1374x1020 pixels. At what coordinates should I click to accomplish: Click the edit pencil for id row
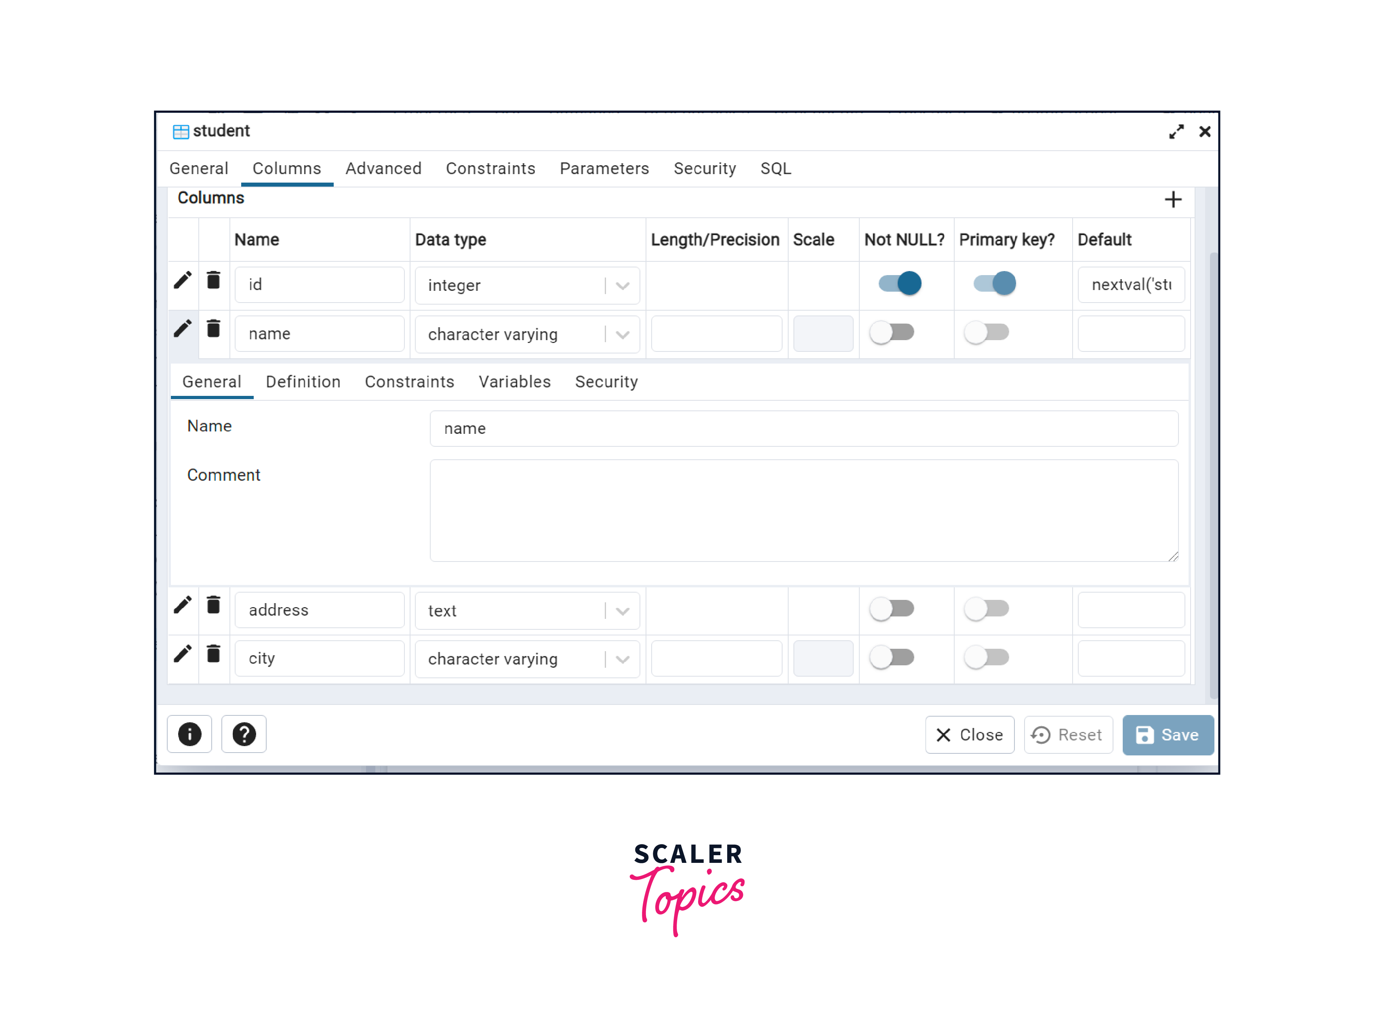point(182,280)
